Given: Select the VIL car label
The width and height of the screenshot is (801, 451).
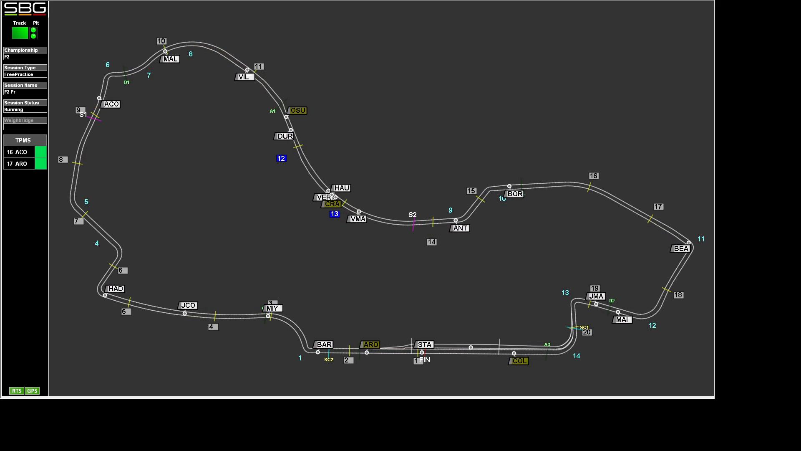Looking at the screenshot, I should [x=244, y=77].
